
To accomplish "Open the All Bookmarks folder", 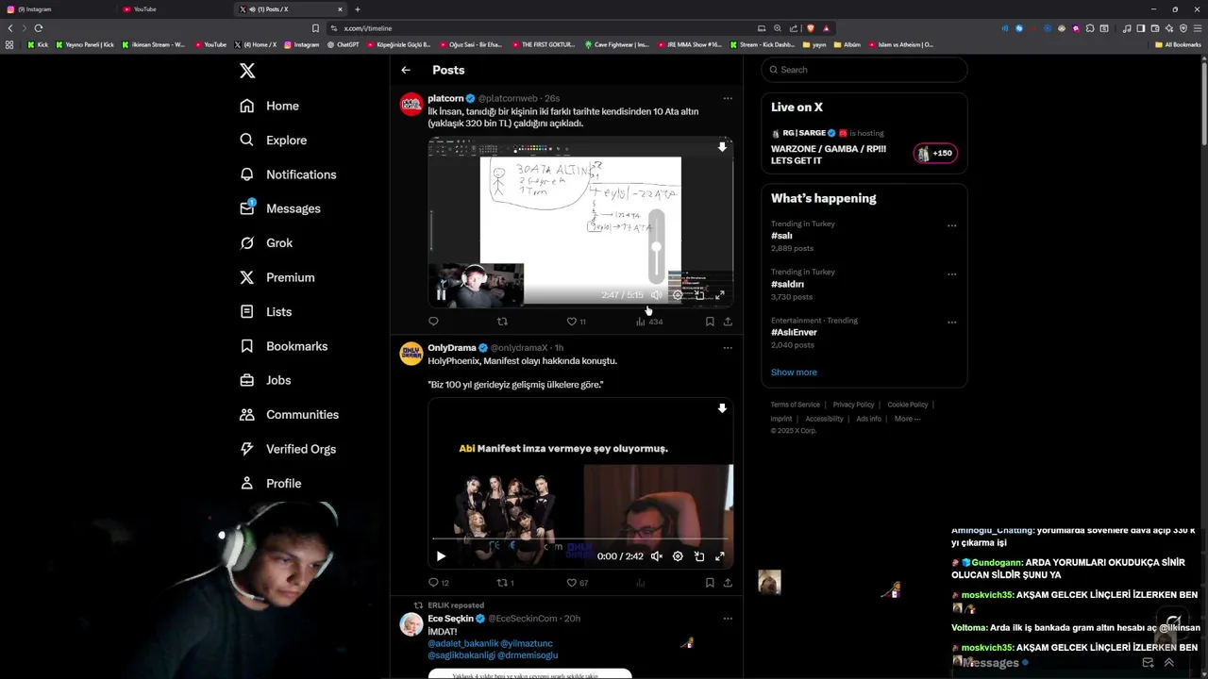I will coord(1178,44).
